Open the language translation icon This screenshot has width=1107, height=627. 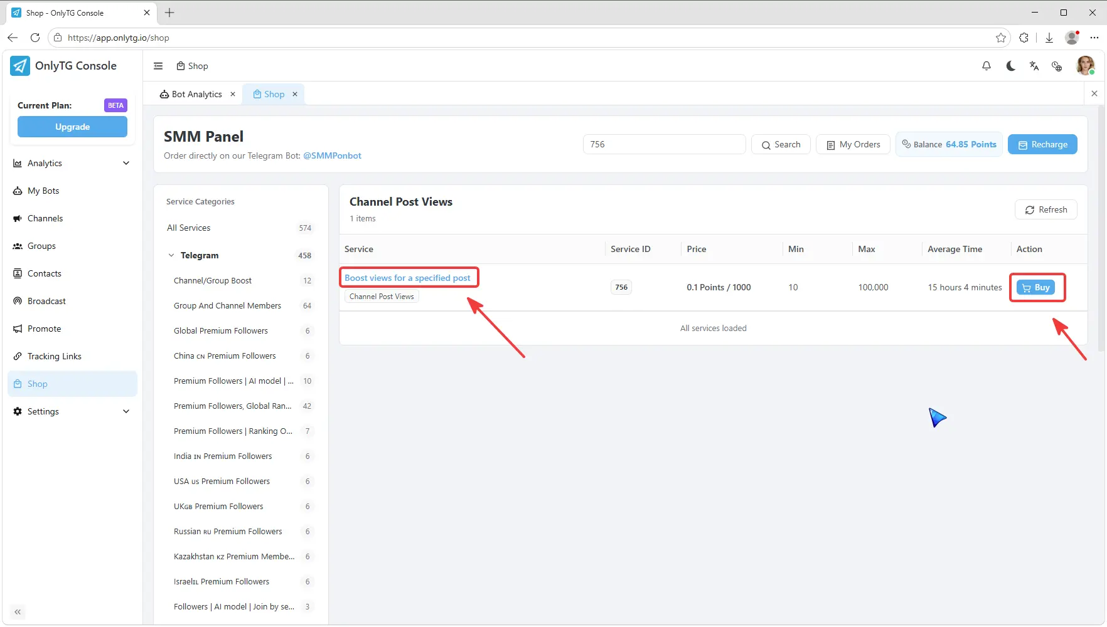click(x=1034, y=66)
